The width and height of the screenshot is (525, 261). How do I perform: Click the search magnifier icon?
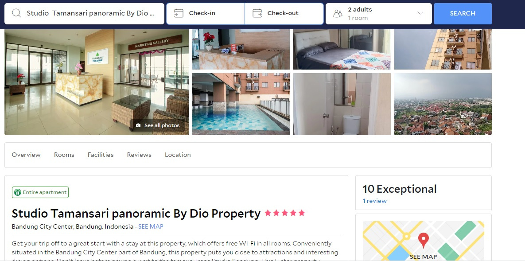tap(16, 13)
